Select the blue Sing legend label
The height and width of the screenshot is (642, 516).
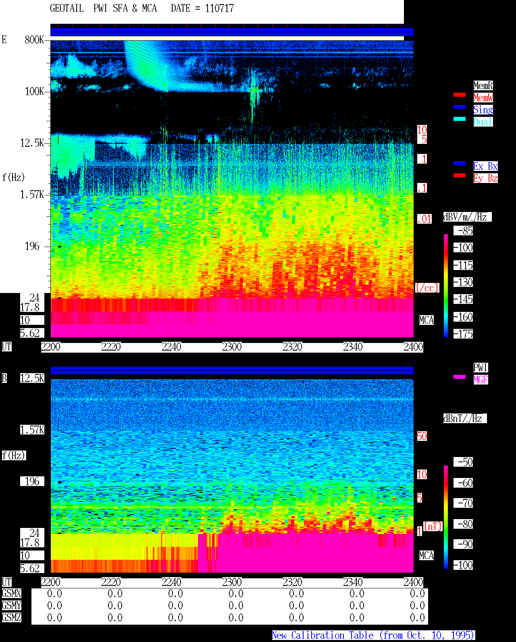(483, 110)
